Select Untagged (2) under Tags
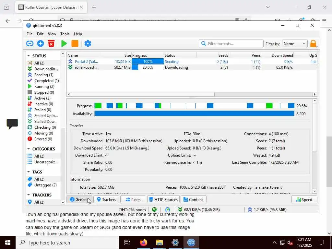 (42, 185)
